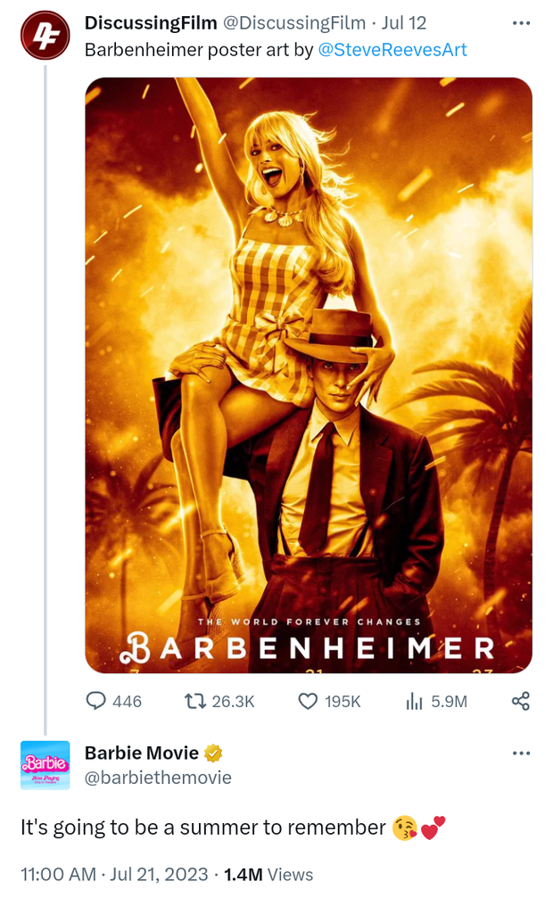Click the DiscussingFilm display name
This screenshot has width=553, height=906.
click(150, 23)
